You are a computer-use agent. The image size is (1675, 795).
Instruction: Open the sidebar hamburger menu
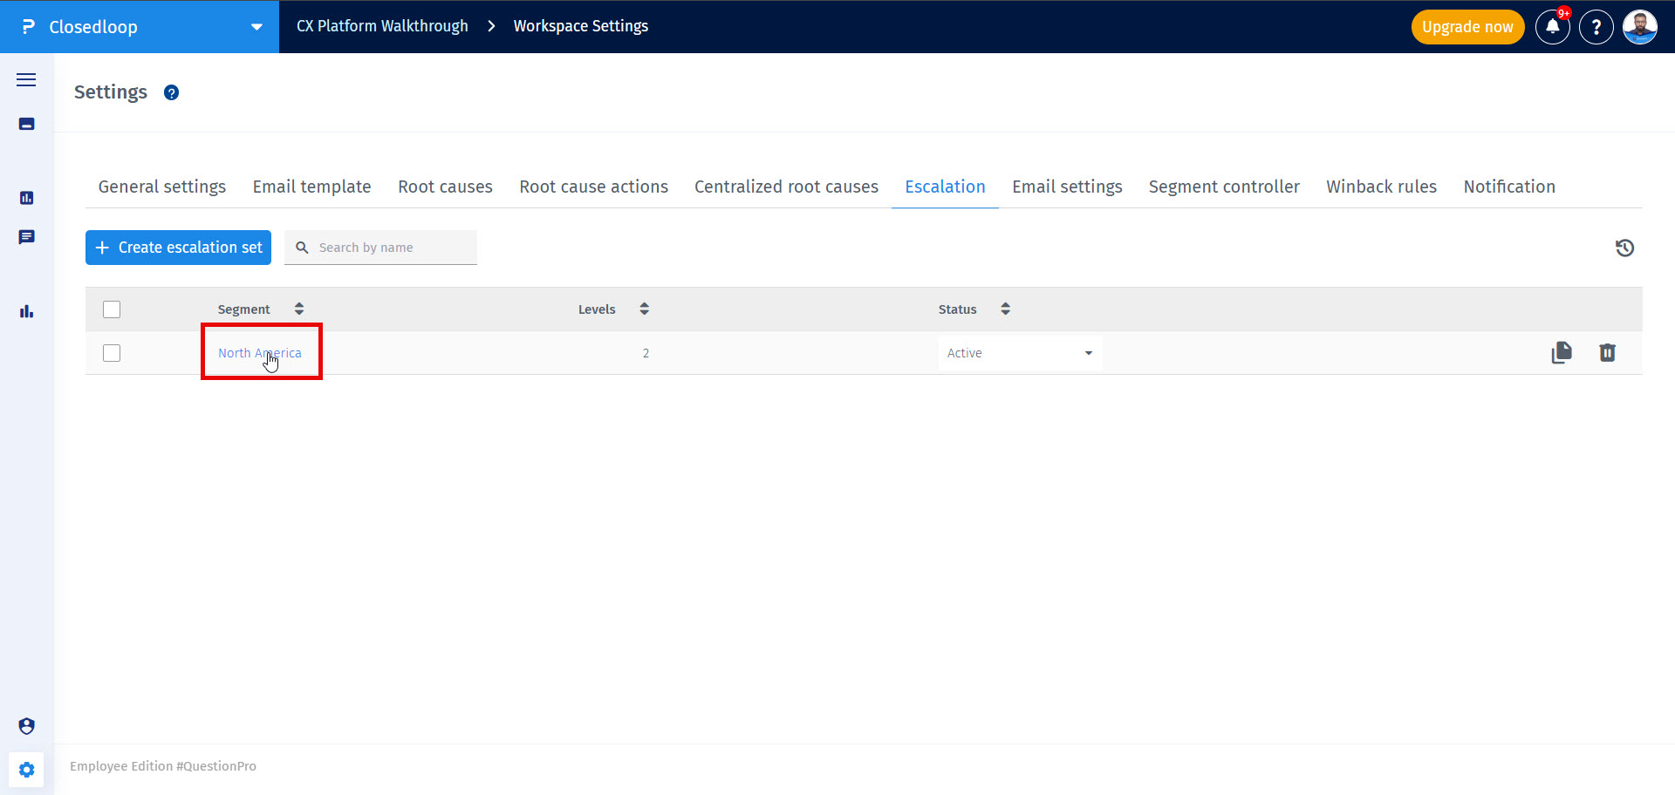[26, 79]
